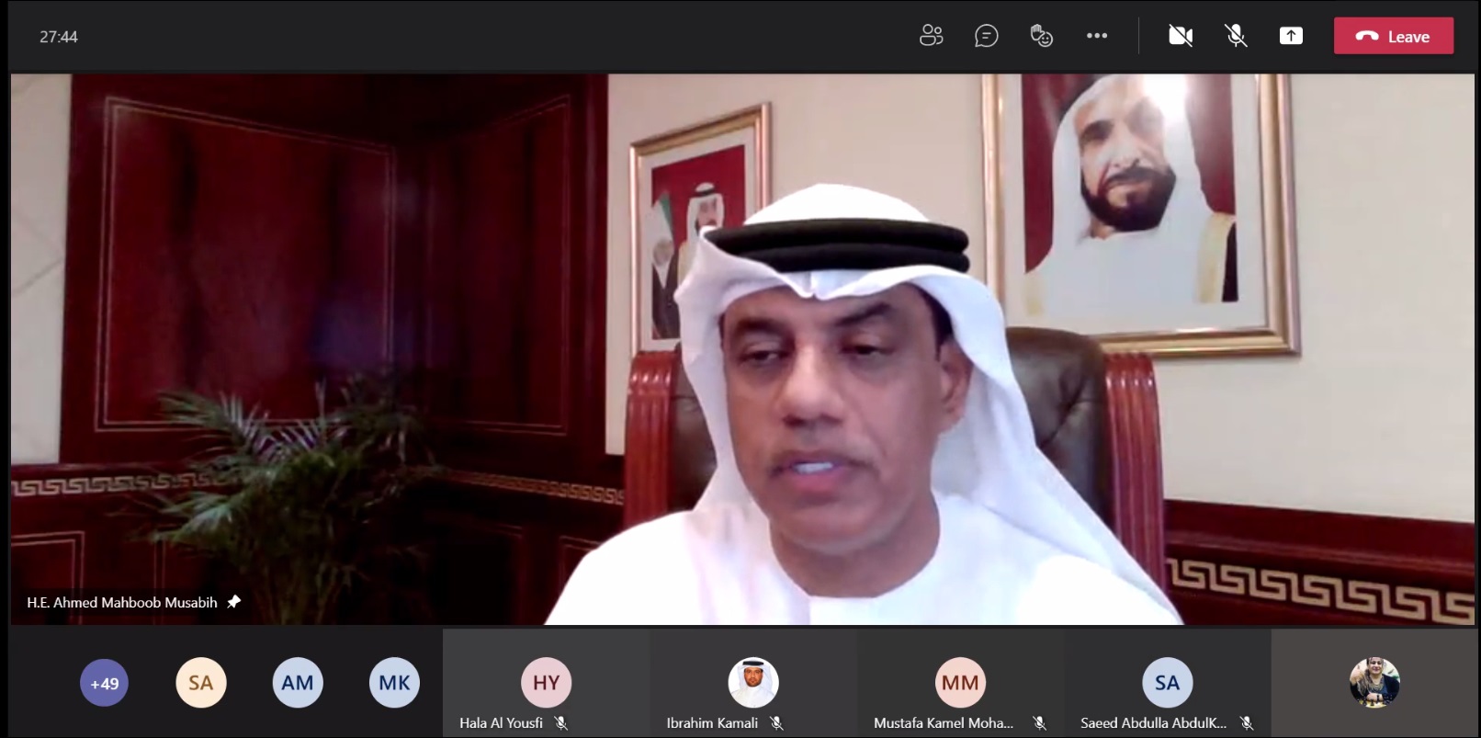Click the Hala Al Yousfi name label
Viewport: 1481px width, 738px height.
[501, 723]
